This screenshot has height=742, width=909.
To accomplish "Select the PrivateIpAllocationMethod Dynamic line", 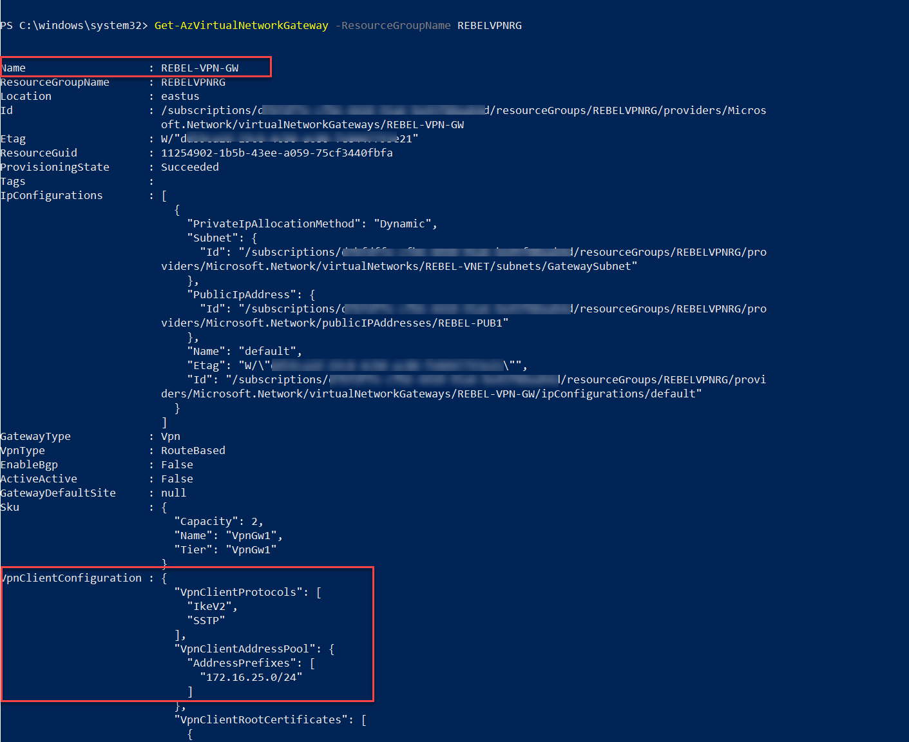I will [312, 224].
